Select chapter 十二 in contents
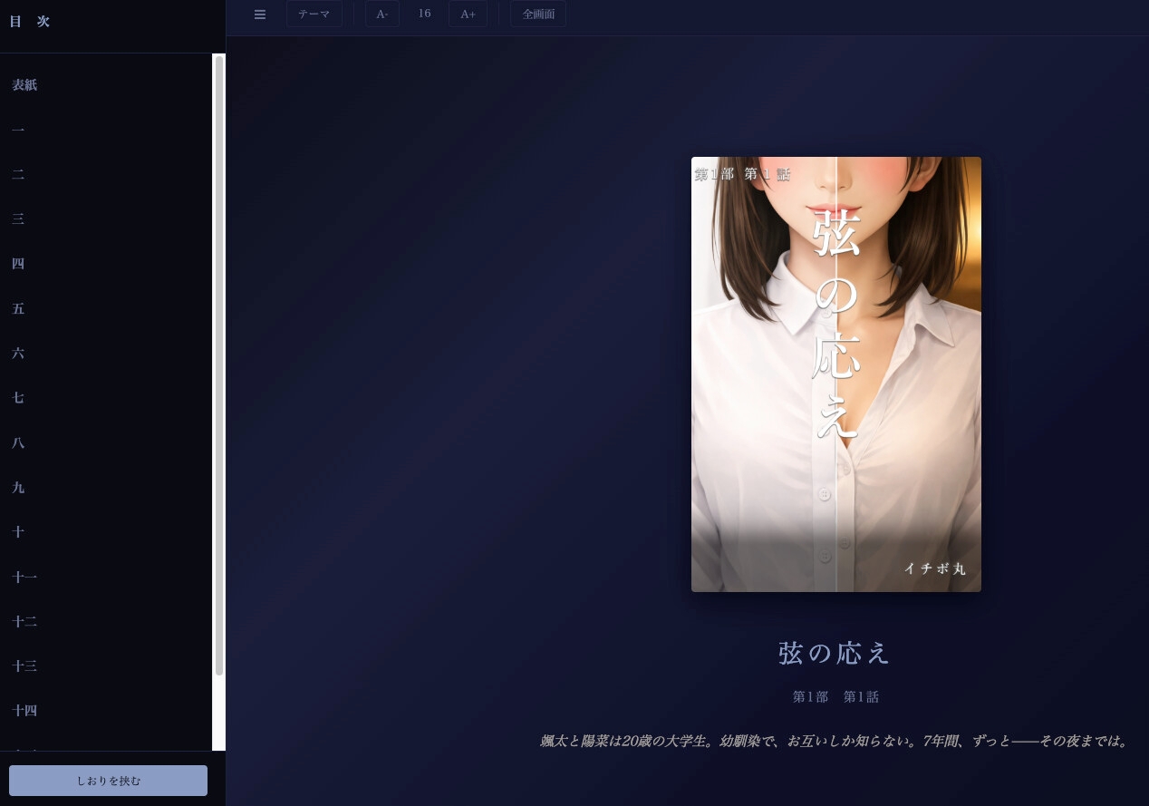1149x806 pixels. [24, 622]
